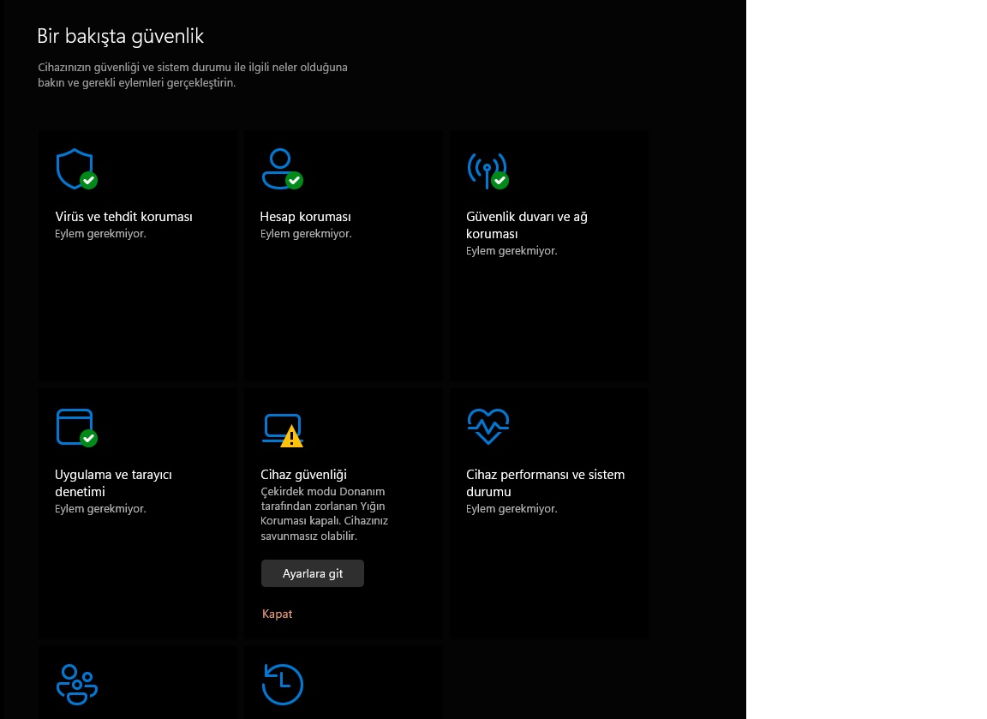Dismiss the warning with the Kapat link
This screenshot has height=719, width=987.
pos(277,614)
